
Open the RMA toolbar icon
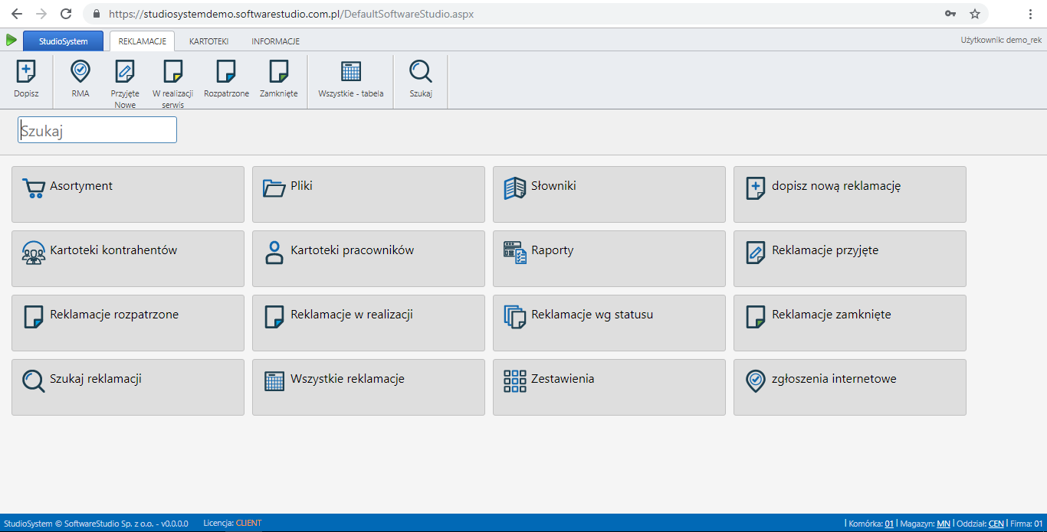(80, 73)
